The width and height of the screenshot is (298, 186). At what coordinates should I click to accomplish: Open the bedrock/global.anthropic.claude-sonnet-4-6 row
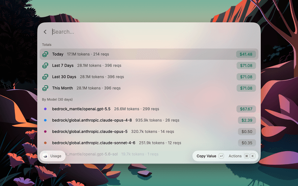click(x=149, y=143)
